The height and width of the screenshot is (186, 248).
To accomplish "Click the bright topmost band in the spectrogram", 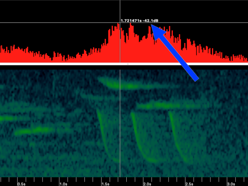I will (116, 84).
